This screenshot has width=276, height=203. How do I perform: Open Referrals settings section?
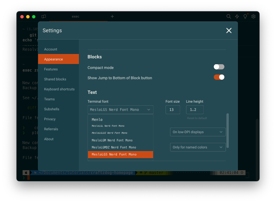[58, 129]
